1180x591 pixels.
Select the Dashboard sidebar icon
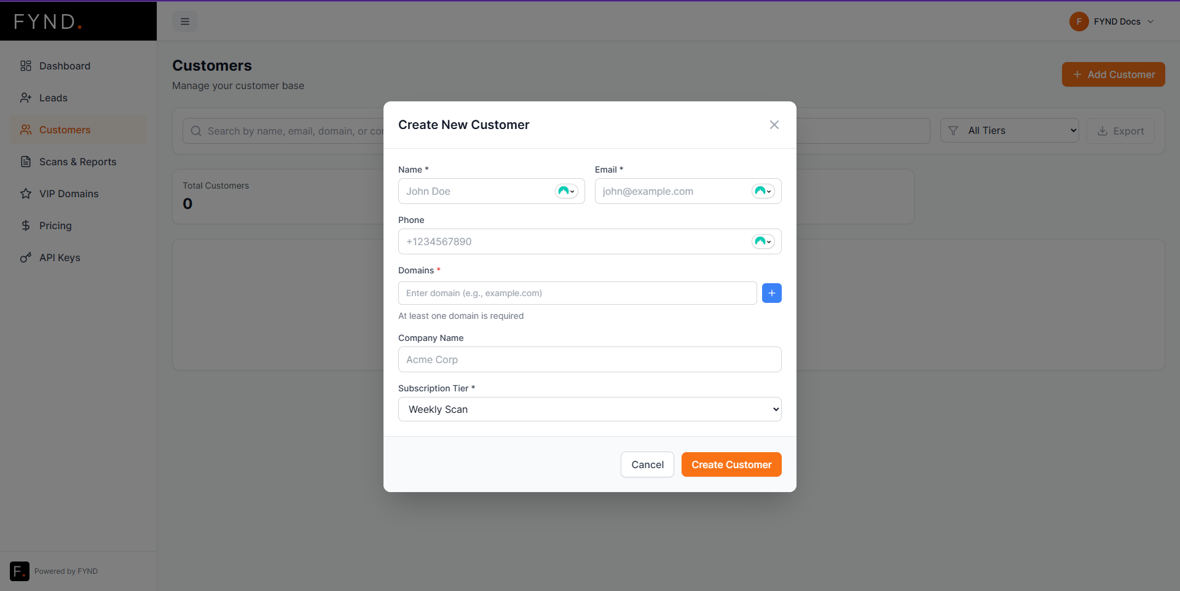25,66
